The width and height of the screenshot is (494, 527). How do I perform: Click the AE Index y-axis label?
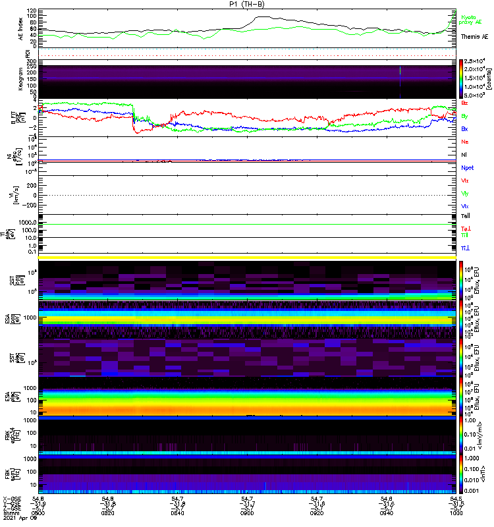tap(20, 28)
